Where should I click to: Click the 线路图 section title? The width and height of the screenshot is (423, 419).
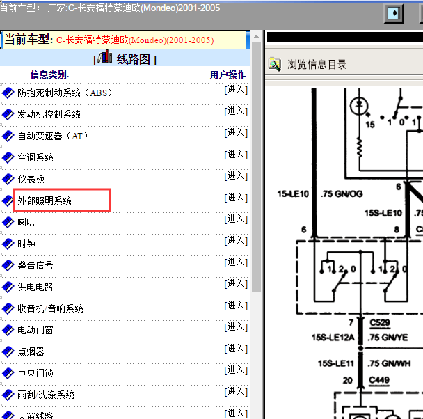click(134, 59)
